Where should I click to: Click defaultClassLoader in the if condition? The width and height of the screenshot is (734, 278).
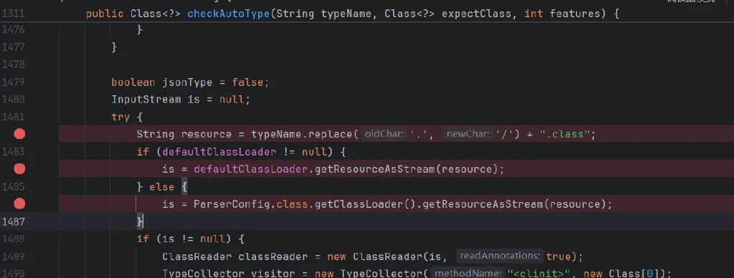(x=219, y=152)
